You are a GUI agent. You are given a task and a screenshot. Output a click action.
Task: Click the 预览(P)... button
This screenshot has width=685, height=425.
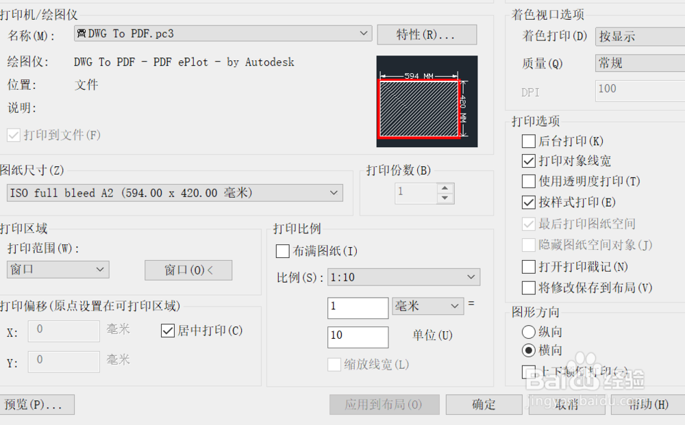[x=37, y=404]
